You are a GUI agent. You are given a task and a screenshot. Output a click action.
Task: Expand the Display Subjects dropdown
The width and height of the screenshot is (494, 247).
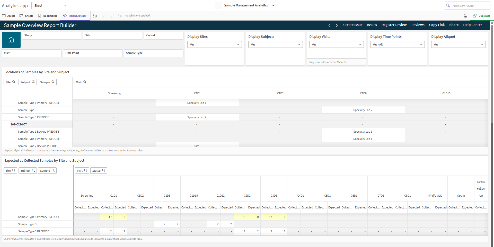tap(275, 44)
